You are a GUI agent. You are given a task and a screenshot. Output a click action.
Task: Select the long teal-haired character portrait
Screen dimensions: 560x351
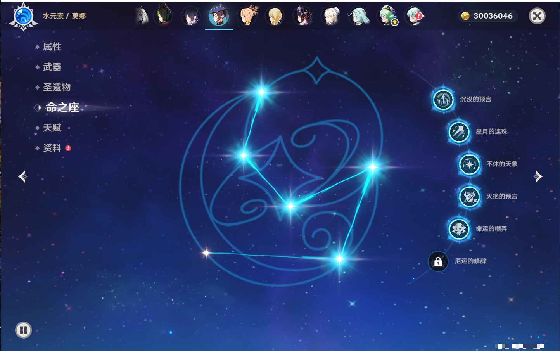coord(359,16)
